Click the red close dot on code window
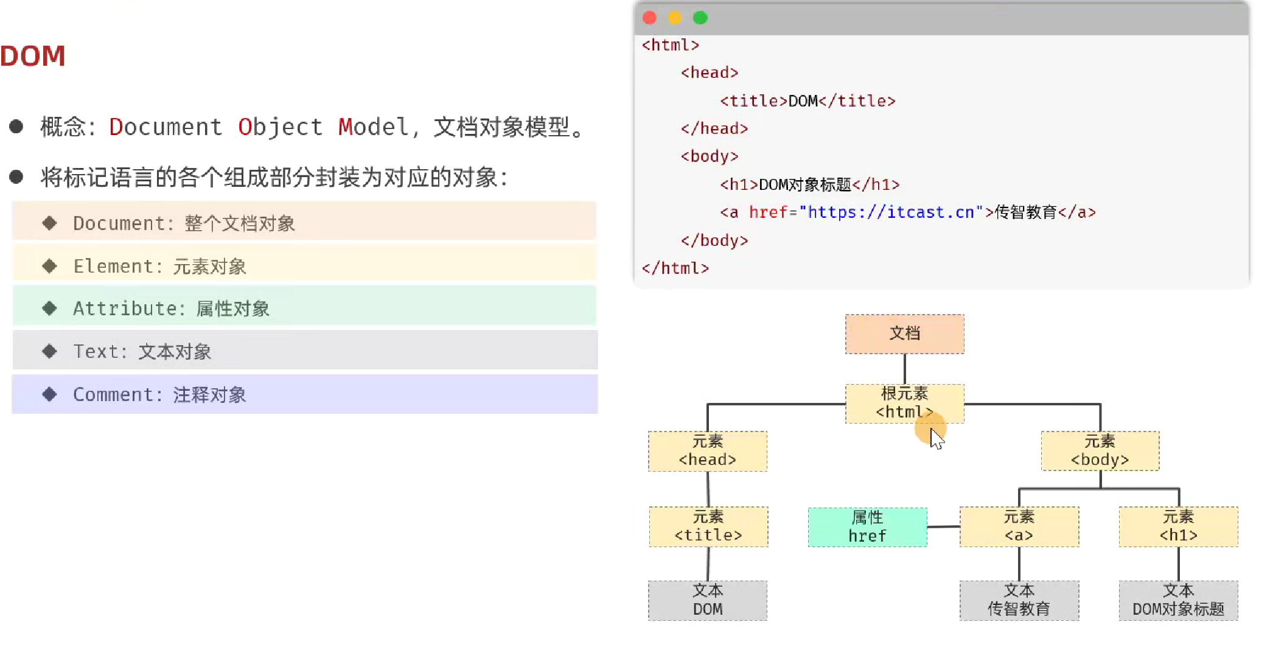 click(x=649, y=18)
